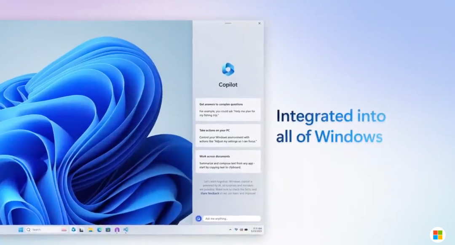Launch File Explorer from the taskbar
This screenshot has height=245, width=455.
click(x=91, y=229)
